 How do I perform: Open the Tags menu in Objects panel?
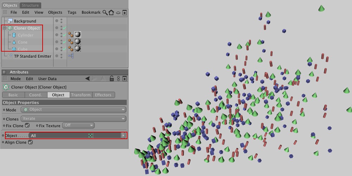pos(72,12)
